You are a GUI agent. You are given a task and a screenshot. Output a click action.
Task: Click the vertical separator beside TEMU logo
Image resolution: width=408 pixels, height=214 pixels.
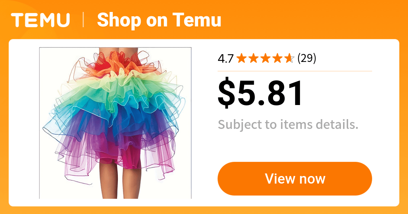tap(83, 20)
